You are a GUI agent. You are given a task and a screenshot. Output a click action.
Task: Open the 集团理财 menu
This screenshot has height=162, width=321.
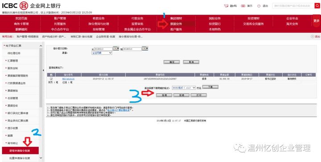coord(176,18)
